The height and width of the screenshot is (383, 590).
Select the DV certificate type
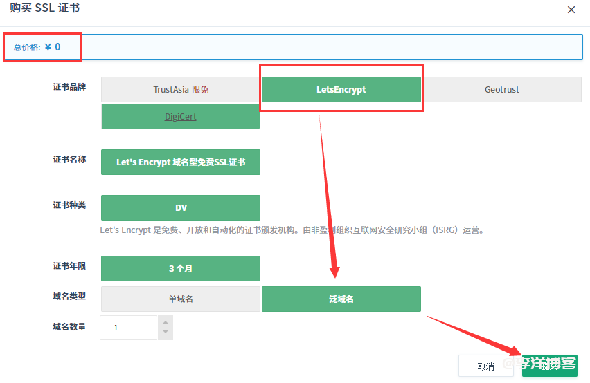pos(181,207)
